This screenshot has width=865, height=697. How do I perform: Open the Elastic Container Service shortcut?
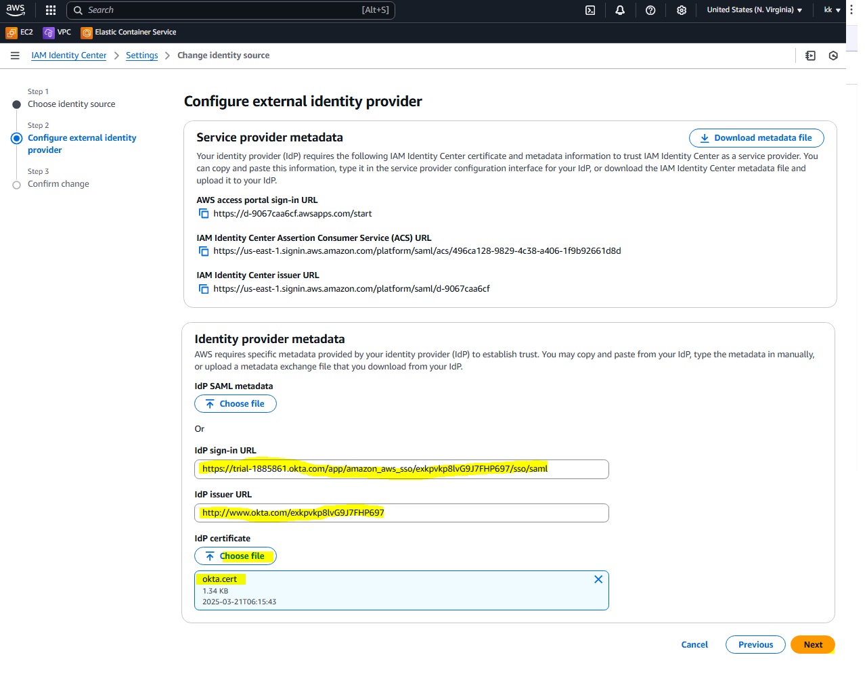129,32
